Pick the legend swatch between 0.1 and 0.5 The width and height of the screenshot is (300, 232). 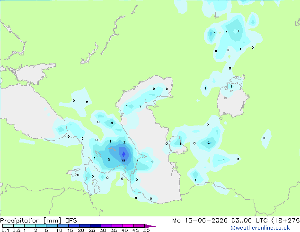click(x=8, y=226)
